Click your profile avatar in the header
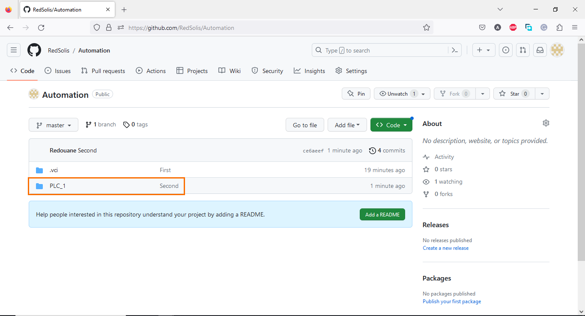Viewport: 585px width, 316px height. (x=557, y=50)
